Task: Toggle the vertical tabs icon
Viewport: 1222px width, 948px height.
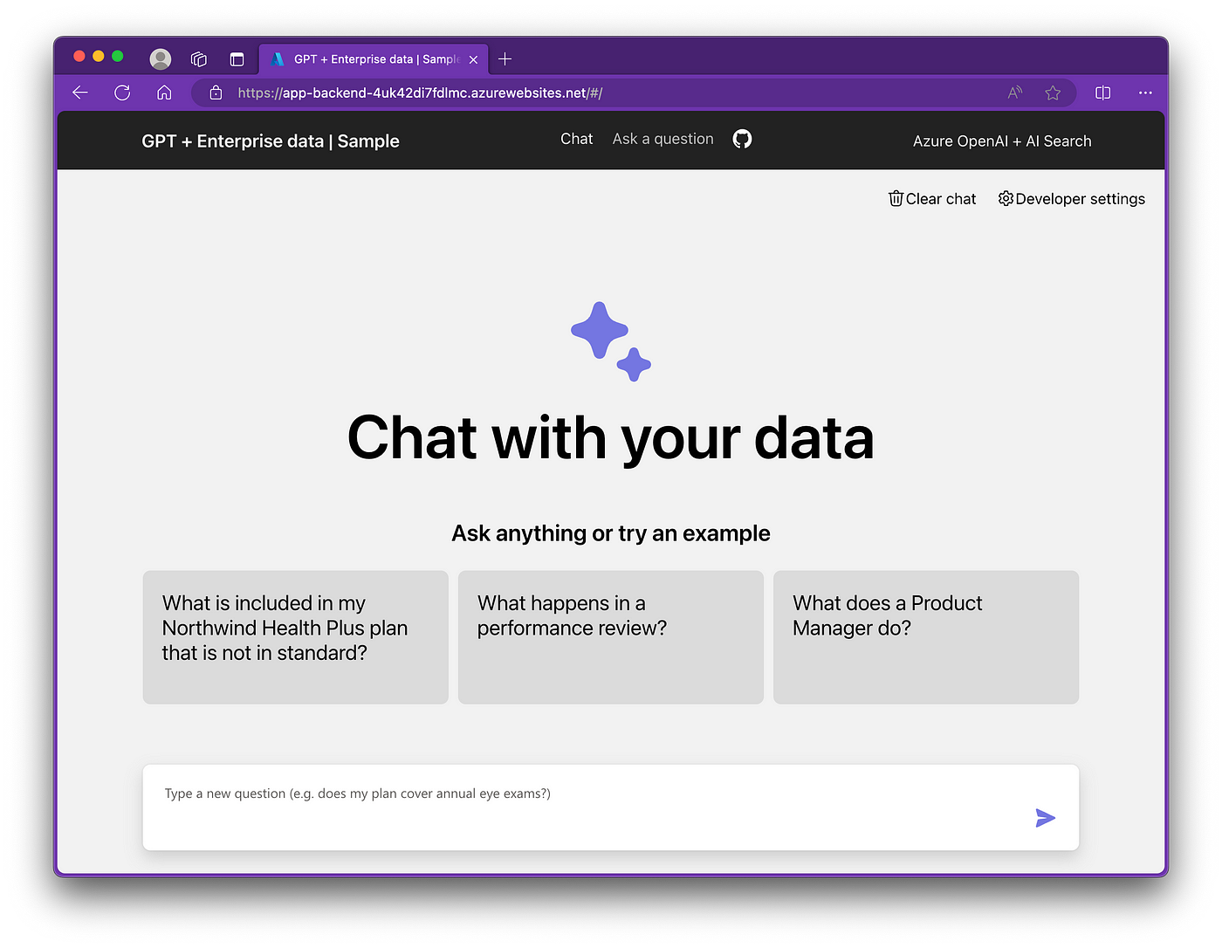Action: [x=237, y=59]
